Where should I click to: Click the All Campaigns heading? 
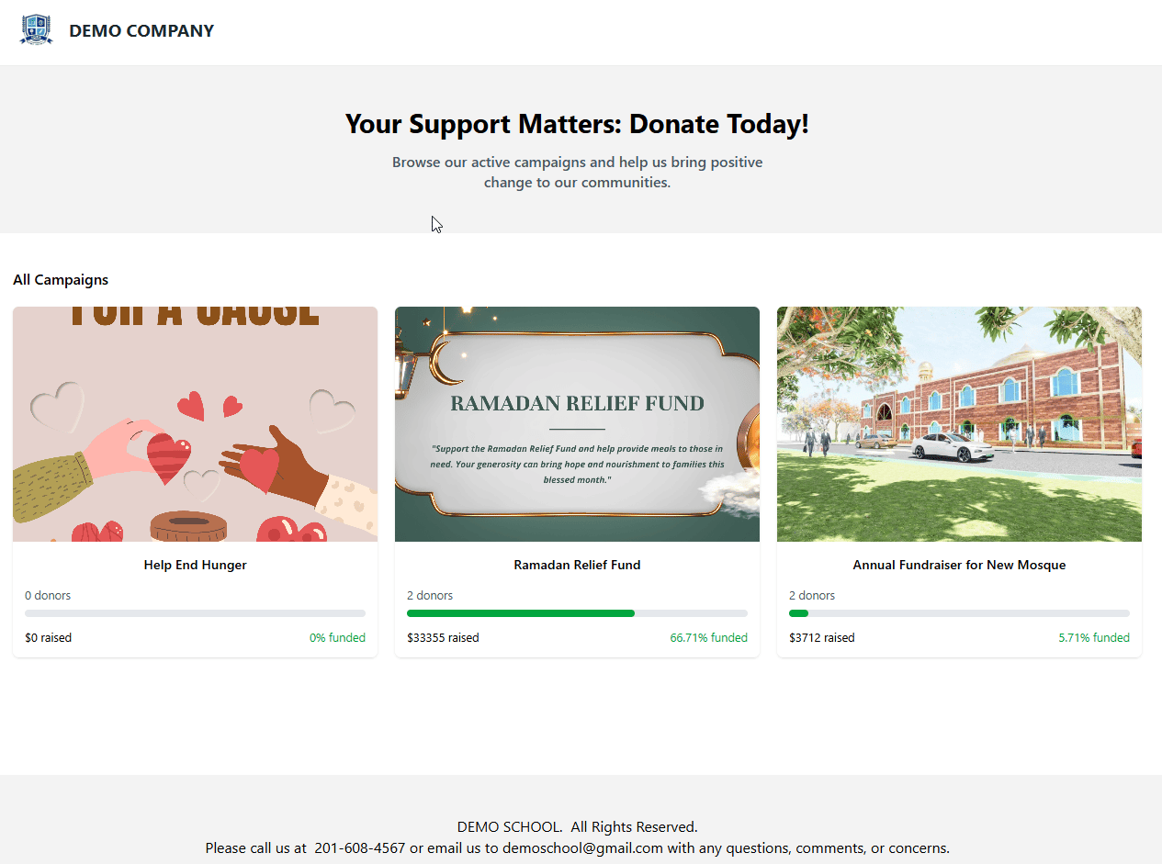click(x=61, y=280)
